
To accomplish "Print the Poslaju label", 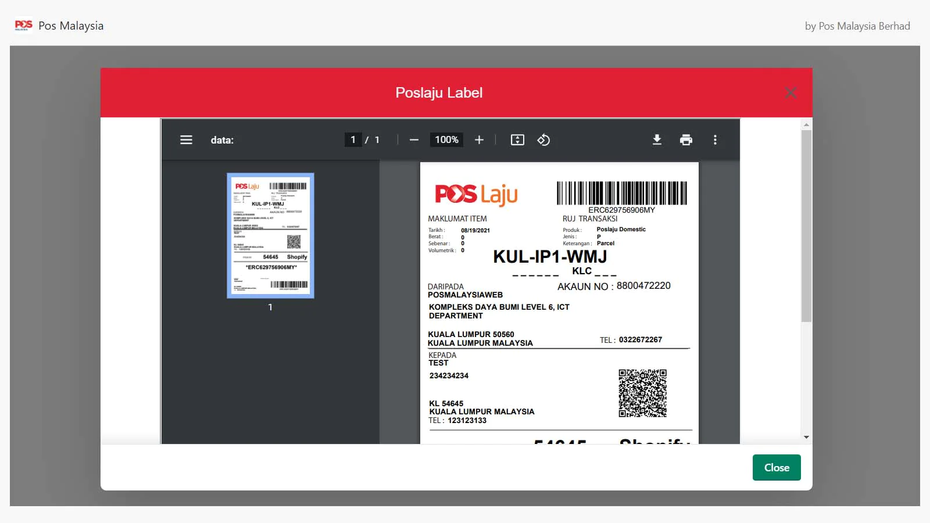I will click(x=686, y=140).
